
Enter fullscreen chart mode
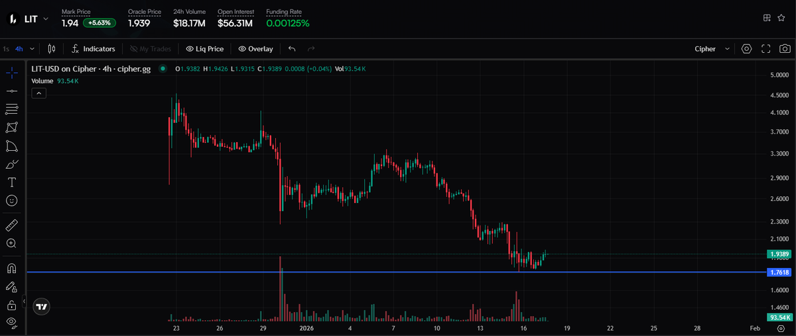tap(765, 49)
